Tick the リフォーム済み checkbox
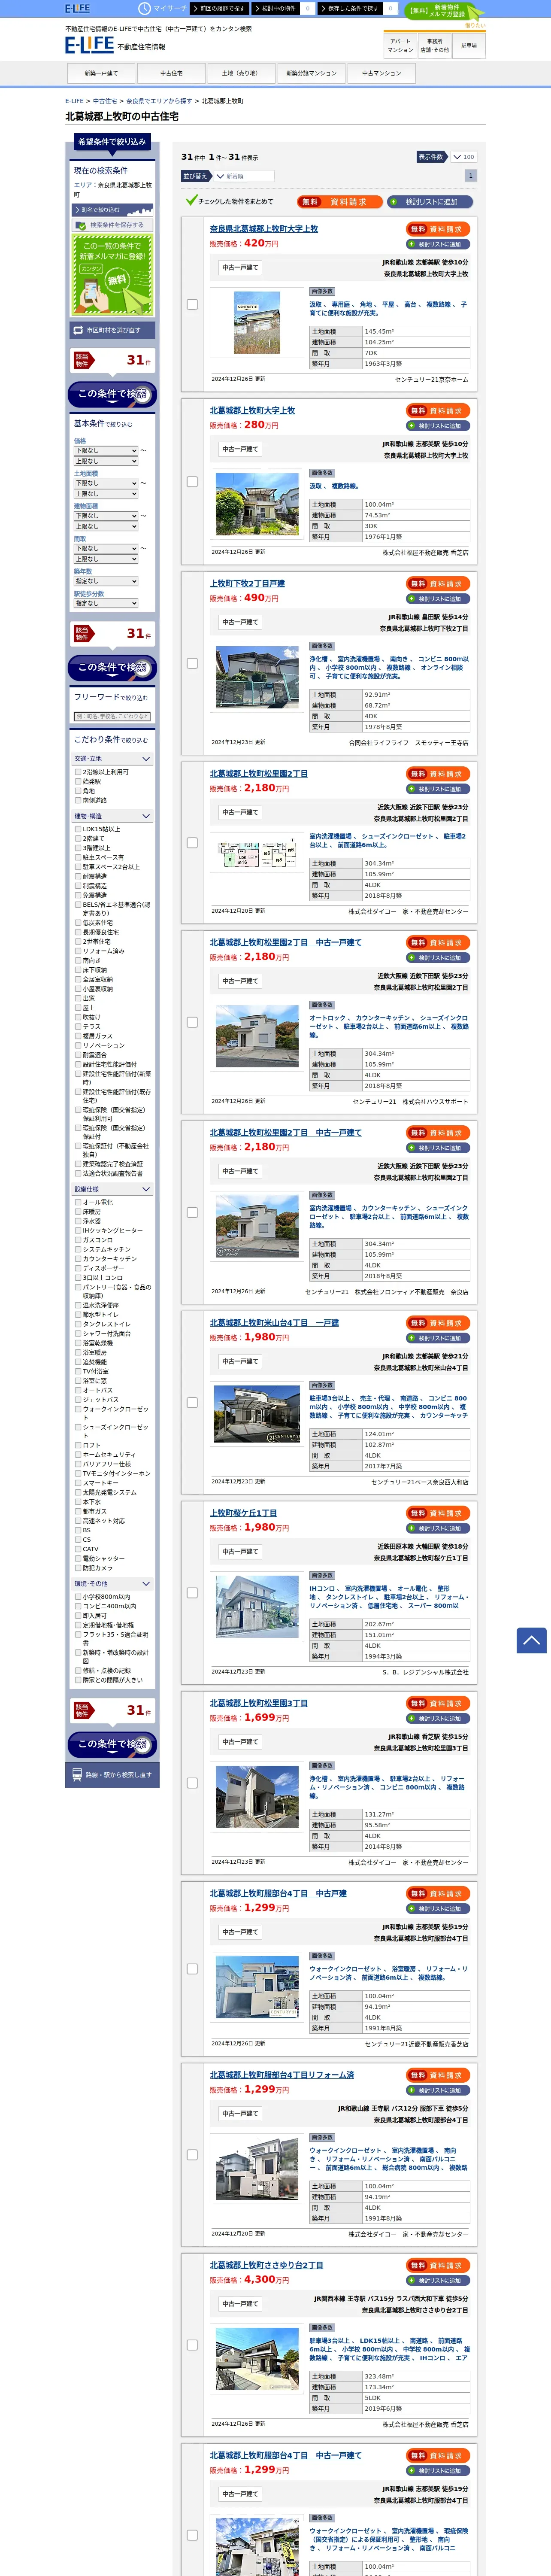 (78, 951)
